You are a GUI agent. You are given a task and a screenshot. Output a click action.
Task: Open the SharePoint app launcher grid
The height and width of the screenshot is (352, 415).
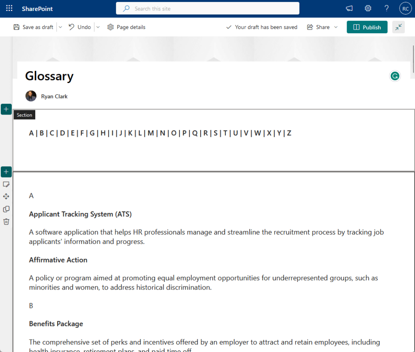pos(9,9)
